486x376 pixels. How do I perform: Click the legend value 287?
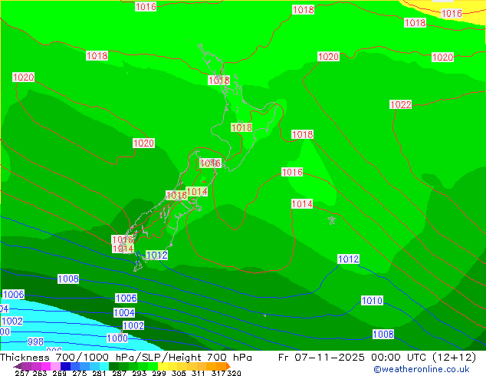(120, 373)
